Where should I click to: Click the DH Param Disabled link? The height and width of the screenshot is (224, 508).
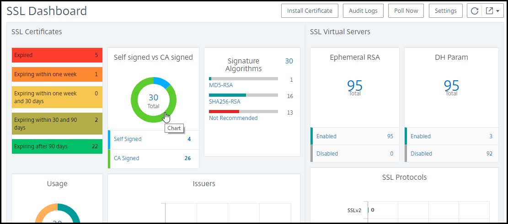422,154
